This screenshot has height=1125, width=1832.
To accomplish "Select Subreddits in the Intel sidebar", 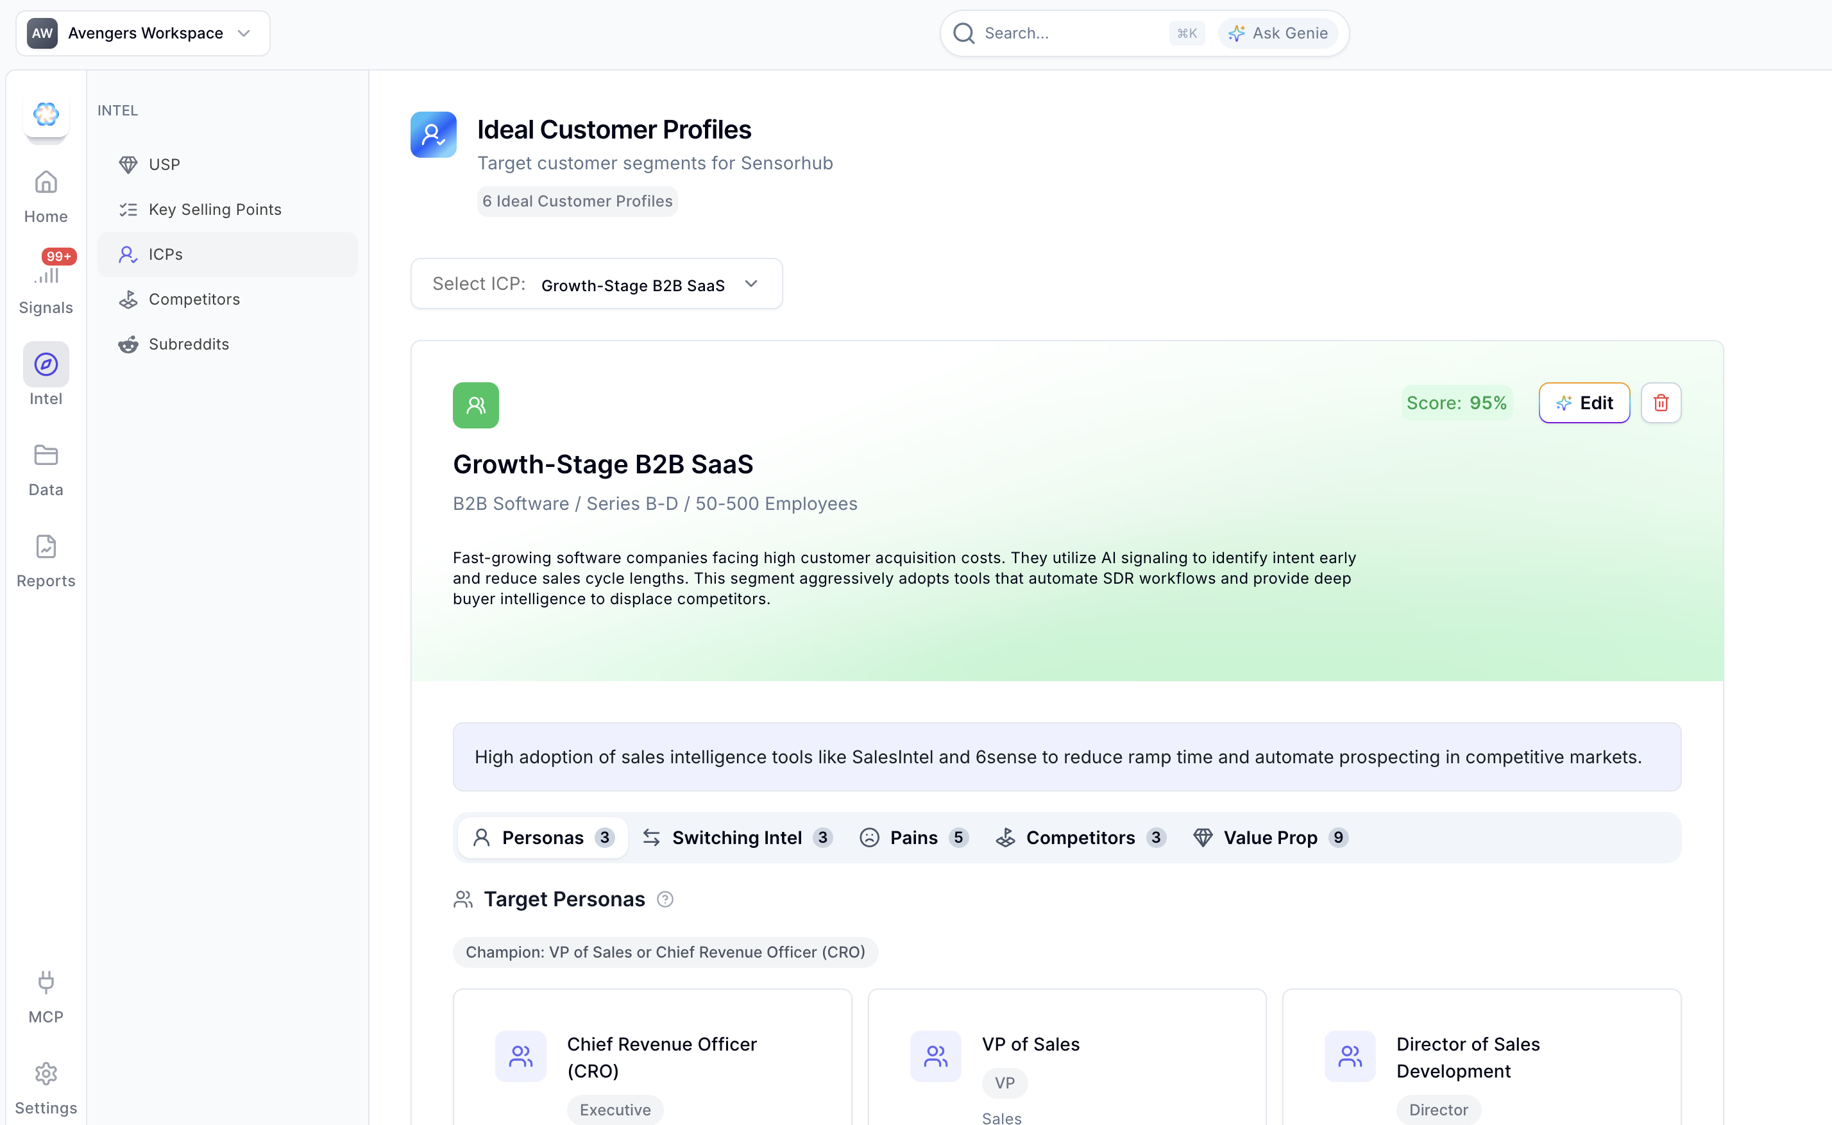I will tap(189, 344).
